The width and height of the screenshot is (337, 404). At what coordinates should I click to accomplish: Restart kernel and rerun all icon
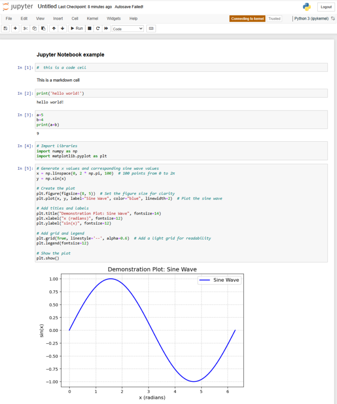pyautogui.click(x=106, y=28)
